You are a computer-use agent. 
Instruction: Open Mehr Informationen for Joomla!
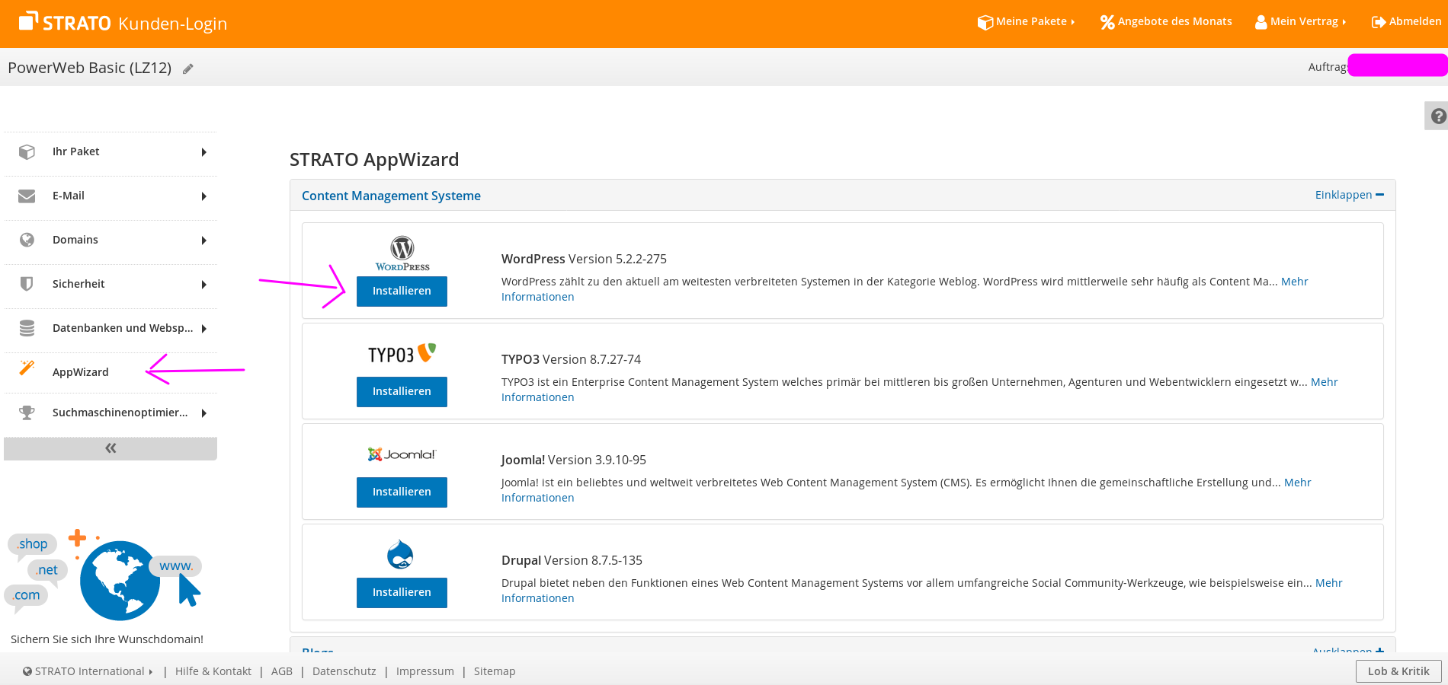coord(537,498)
